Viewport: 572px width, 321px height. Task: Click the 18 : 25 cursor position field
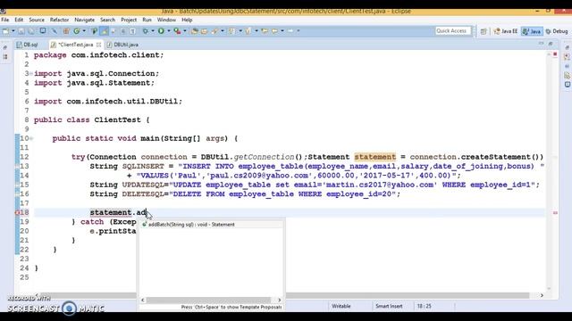click(x=424, y=307)
